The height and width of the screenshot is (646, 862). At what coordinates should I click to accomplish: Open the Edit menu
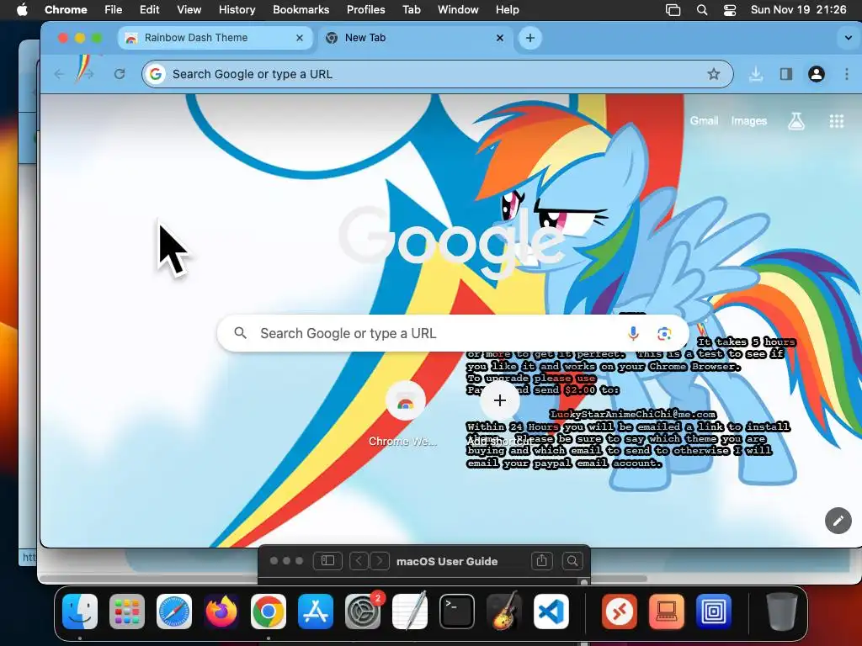pos(149,10)
